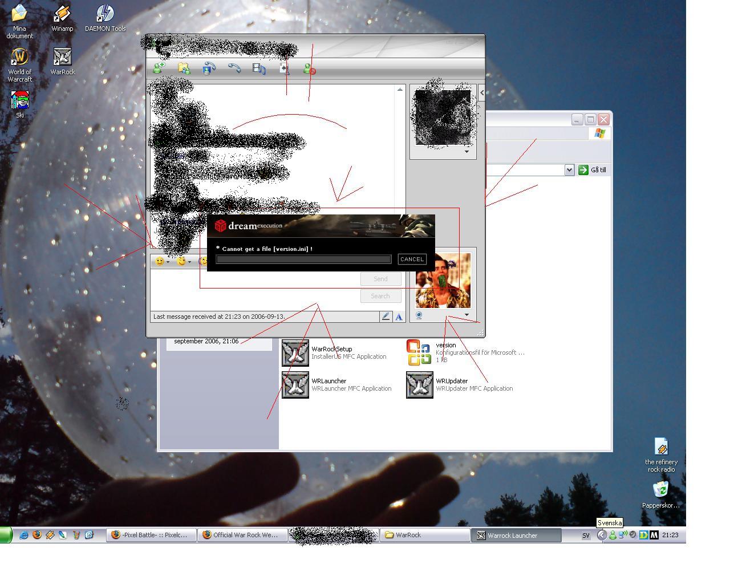The image size is (730, 584).
Task: Select the WRUpdater application file
Action: pos(460,384)
